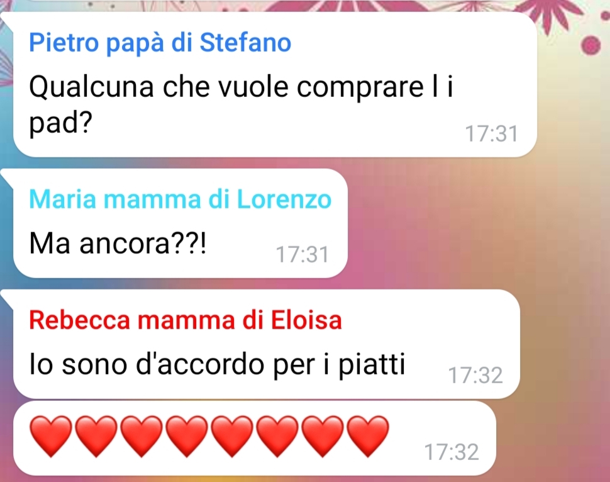The height and width of the screenshot is (482, 610).
Task: Tap sender name Maria mamma di Lorenzo
Action: (x=180, y=199)
